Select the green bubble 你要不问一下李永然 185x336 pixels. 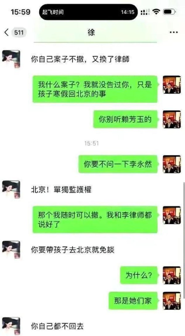(x=119, y=164)
